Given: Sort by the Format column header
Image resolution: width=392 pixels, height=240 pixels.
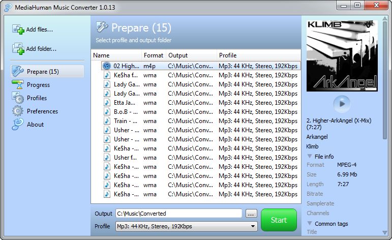Looking at the screenshot, I should [154, 55].
